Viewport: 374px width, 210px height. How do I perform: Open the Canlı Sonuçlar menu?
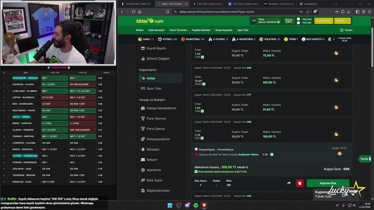point(156,30)
